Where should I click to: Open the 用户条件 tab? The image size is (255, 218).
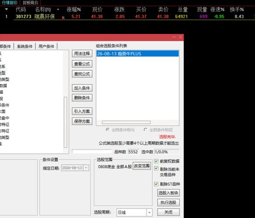46,46
